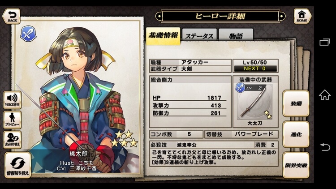Viewport: 336px width, 189px height.
Task: Open the プレビュー character preview
Action: [13, 120]
